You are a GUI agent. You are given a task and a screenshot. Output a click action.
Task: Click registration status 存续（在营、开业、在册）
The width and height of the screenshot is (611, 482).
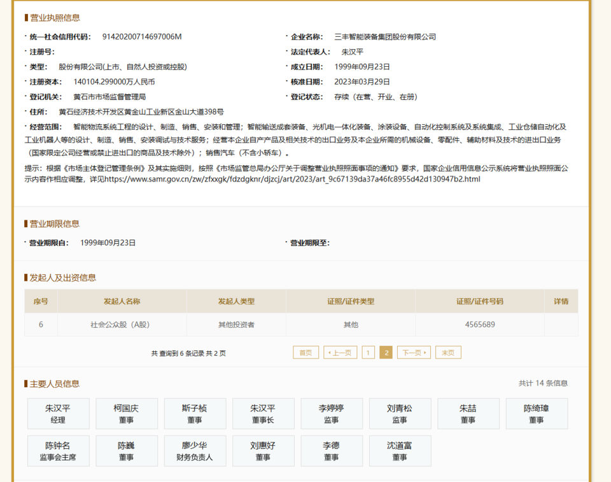pos(376,97)
